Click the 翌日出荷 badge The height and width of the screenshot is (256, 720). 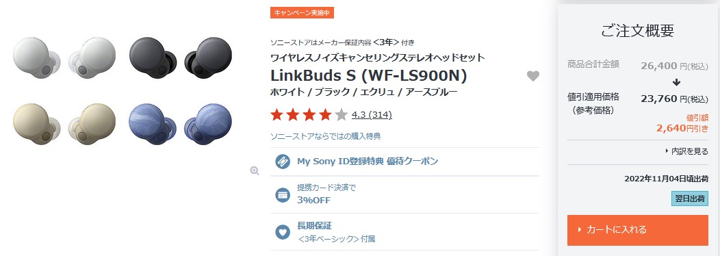(x=690, y=199)
